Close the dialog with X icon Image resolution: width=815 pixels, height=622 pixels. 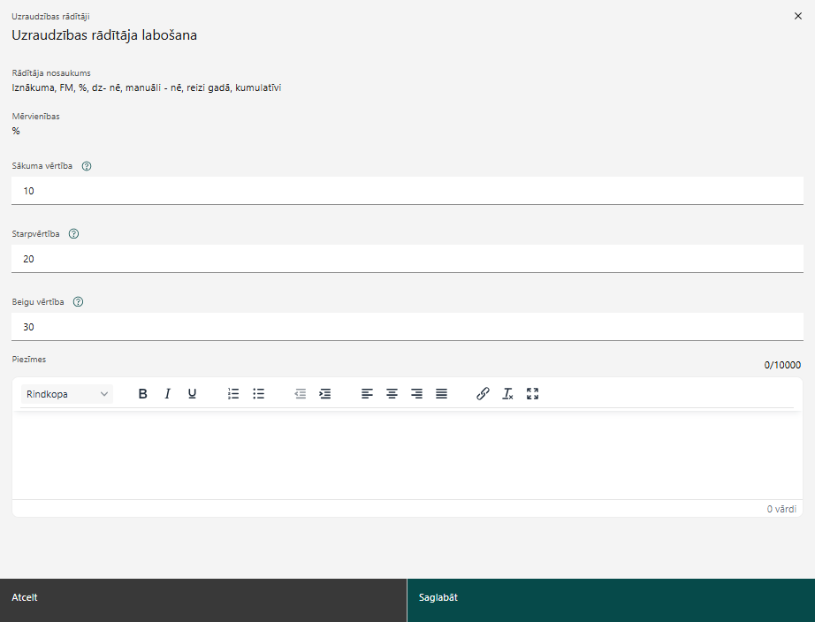click(x=798, y=16)
